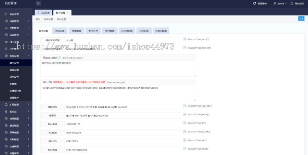Click info icon beside 网站SEO描述 label
308x155 pixels.
(59, 57)
